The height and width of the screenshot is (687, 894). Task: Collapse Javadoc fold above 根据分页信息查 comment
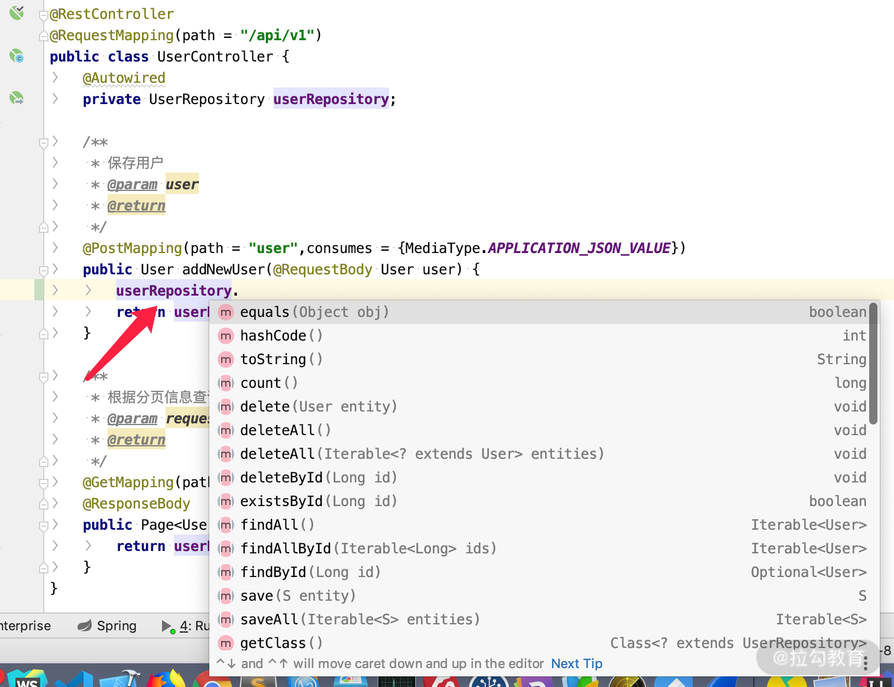[43, 377]
